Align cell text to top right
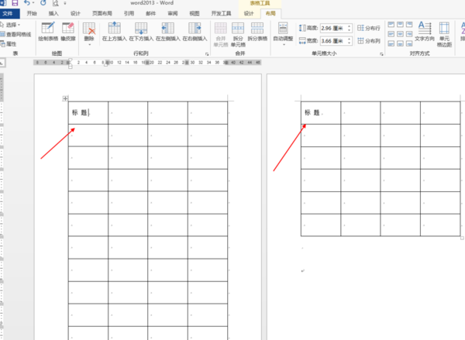Viewport: 465px width, 340px height. click(x=409, y=25)
